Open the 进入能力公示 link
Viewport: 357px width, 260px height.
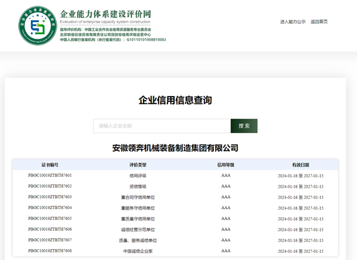(x=293, y=22)
